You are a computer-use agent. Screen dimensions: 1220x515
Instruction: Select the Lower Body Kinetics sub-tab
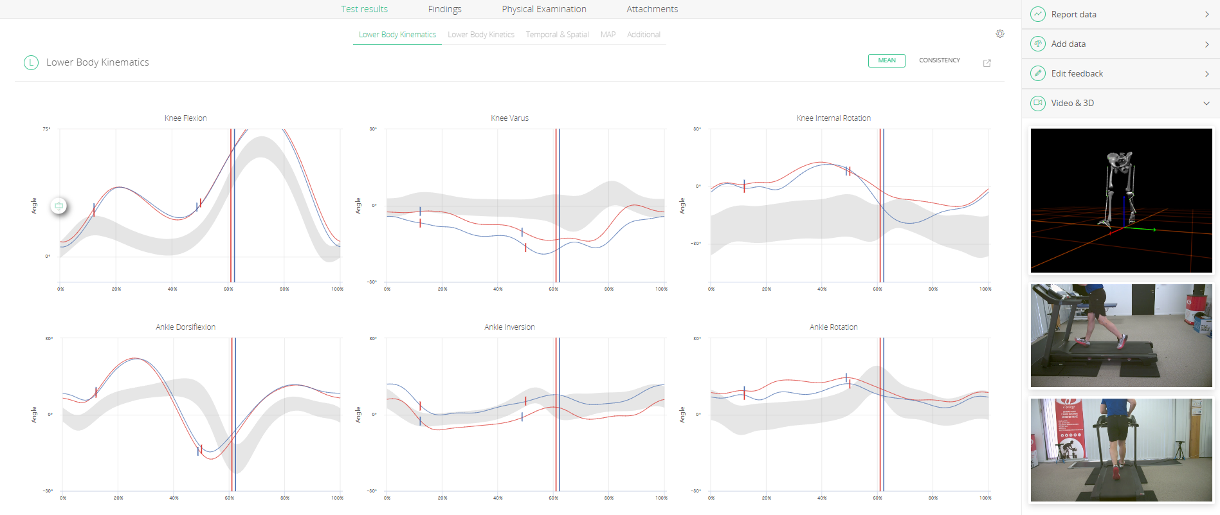[481, 35]
